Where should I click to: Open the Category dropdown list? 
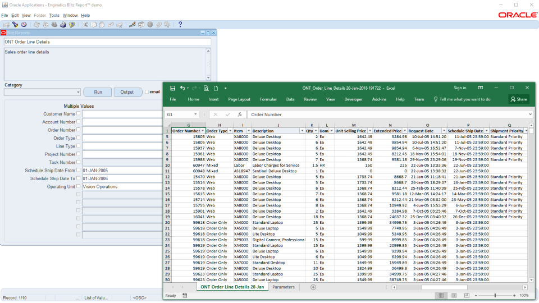(77, 92)
